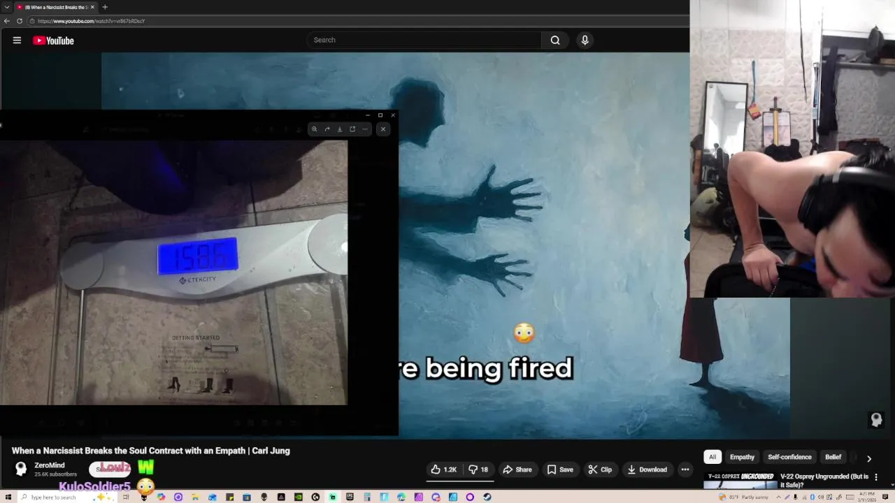Image resolution: width=895 pixels, height=503 pixels.
Task: Open ZeroMind channel name link
Action: click(50, 465)
